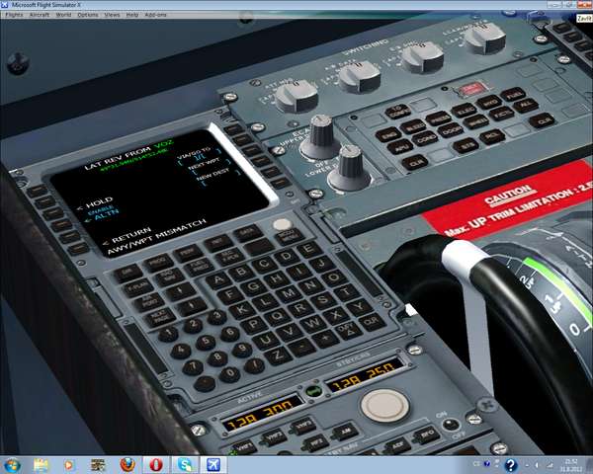Push the COND page key on ECAM panel
This screenshot has width=593, height=474.
pos(425,140)
